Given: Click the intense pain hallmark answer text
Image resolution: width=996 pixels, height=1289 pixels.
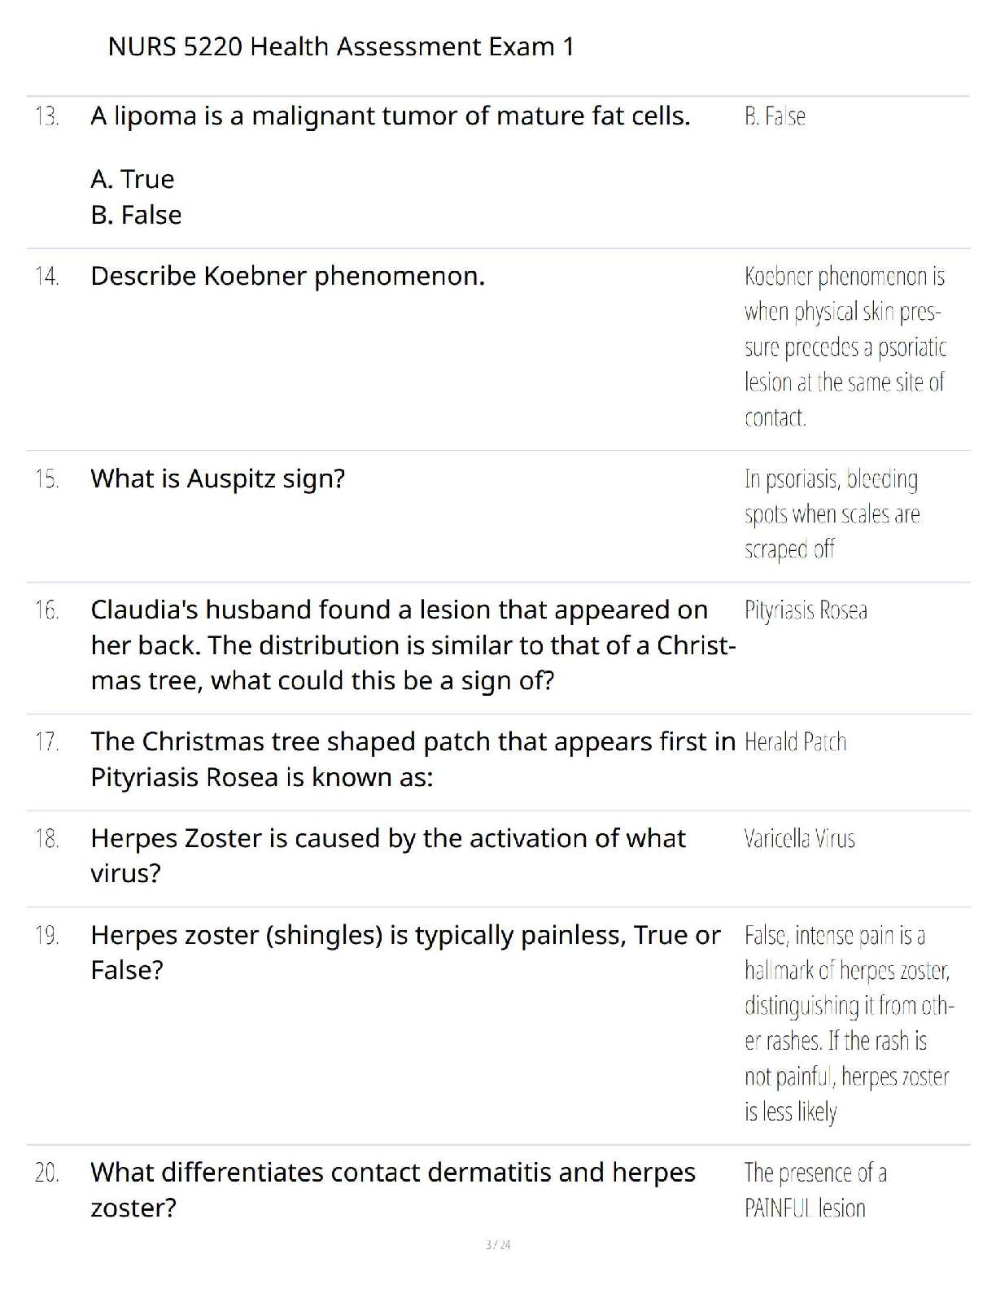Looking at the screenshot, I should [x=849, y=1023].
